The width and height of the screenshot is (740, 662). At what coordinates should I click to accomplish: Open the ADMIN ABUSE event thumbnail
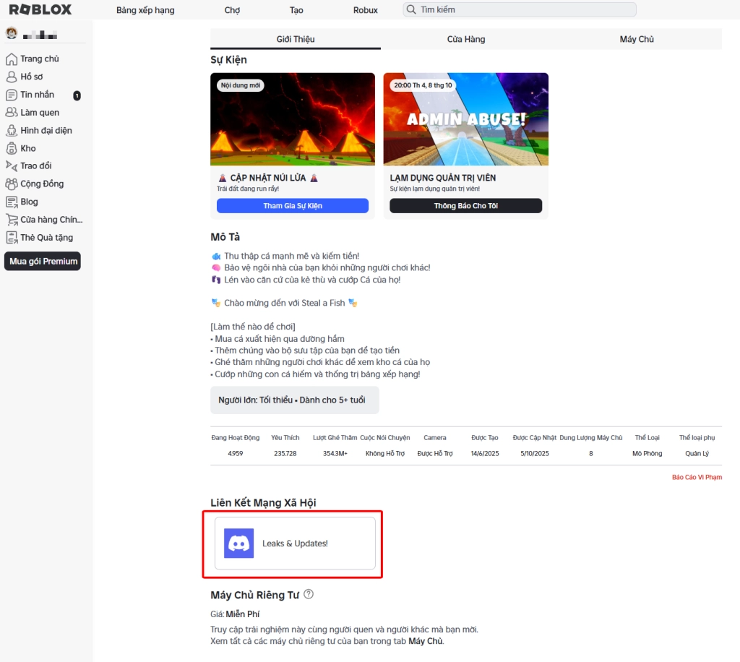465,119
